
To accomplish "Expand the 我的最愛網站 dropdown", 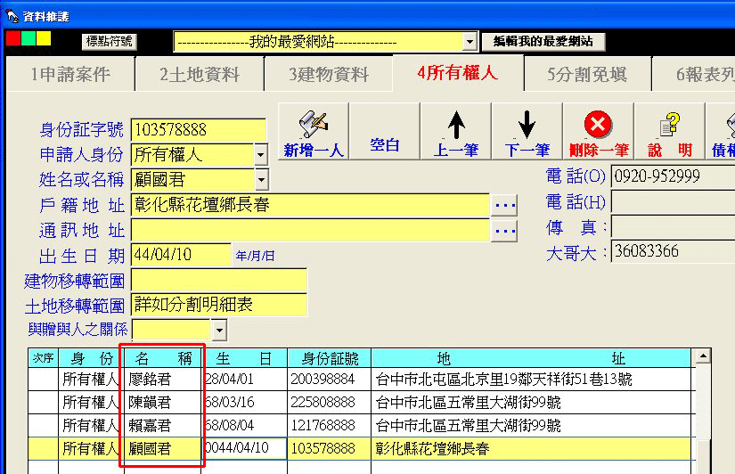I will pyautogui.click(x=470, y=42).
